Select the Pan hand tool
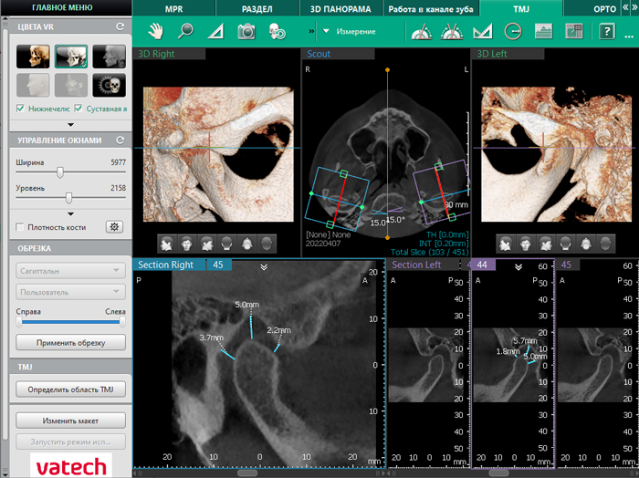 156,31
